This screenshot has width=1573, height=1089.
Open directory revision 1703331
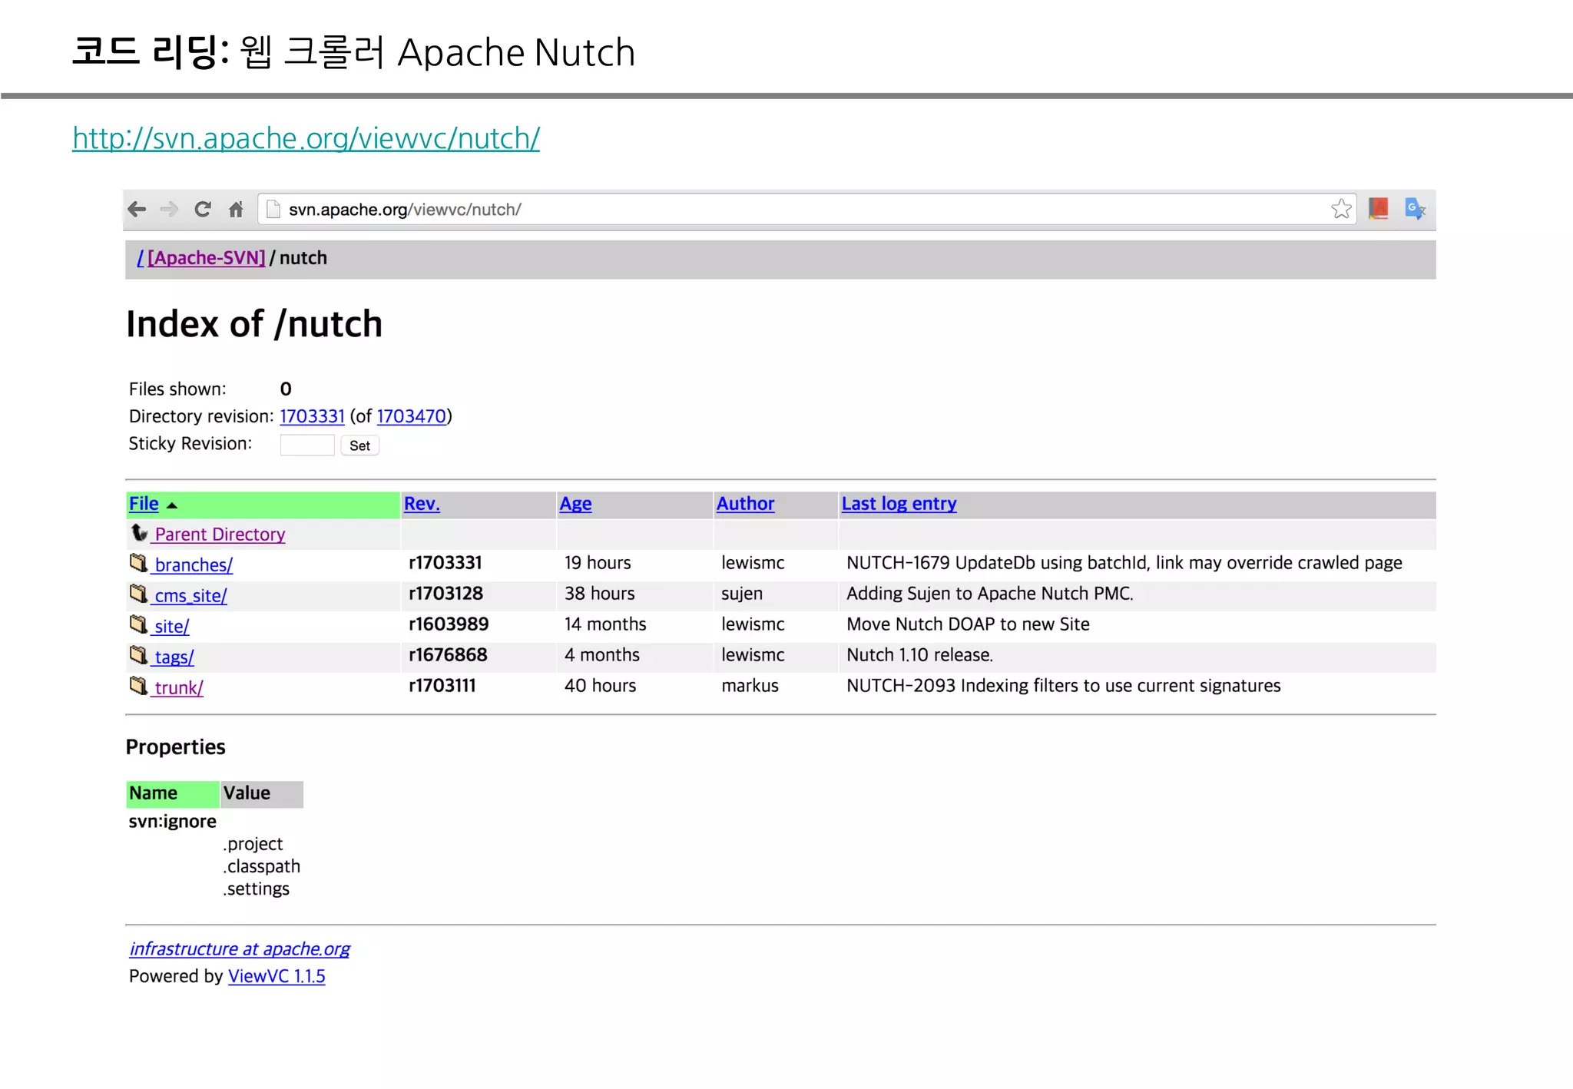click(312, 416)
